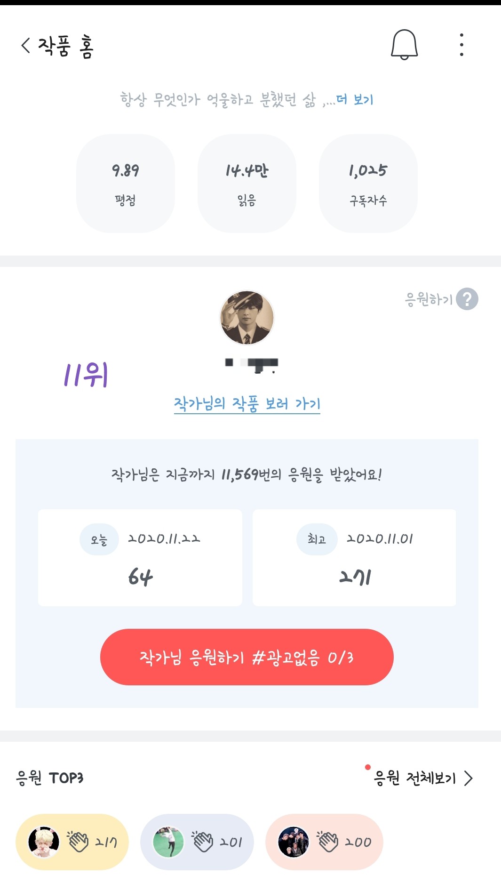The image size is (501, 875).
Task: Open first top supporter avatar
Action: 44,841
